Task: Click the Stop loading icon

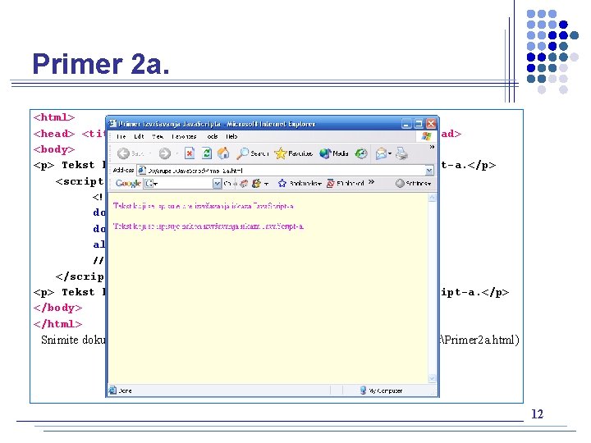Action: 190,153
